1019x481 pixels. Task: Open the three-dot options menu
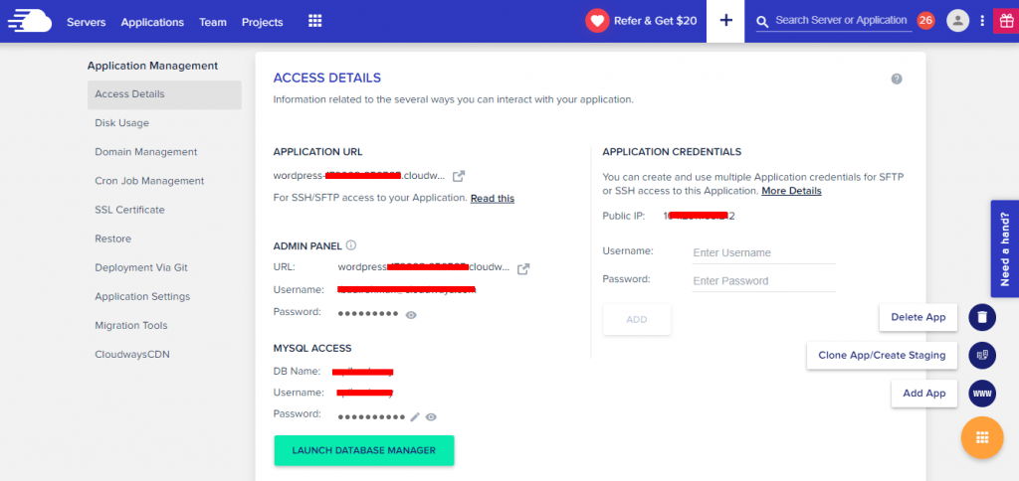point(982,21)
